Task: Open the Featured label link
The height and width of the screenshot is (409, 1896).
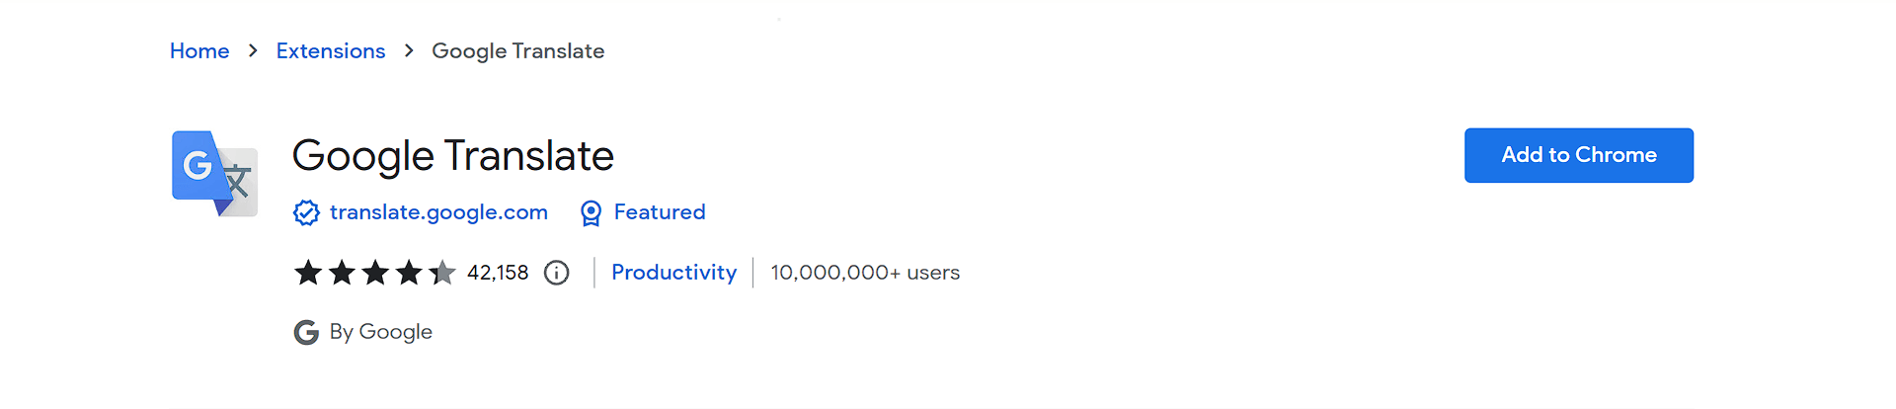Action: [x=660, y=212]
